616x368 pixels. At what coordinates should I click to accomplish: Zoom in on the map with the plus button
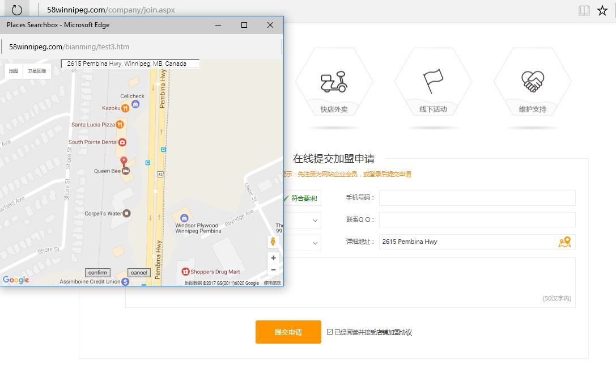click(x=273, y=258)
